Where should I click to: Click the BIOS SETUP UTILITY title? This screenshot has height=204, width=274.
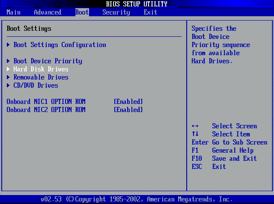point(137,4)
